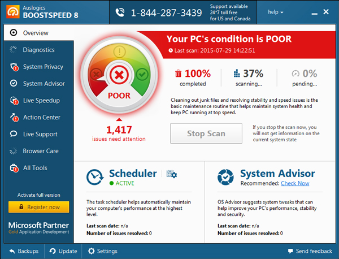Click the Update refresh icon
Image resolution: width=339 pixels, height=259 pixels.
pyautogui.click(x=53, y=251)
